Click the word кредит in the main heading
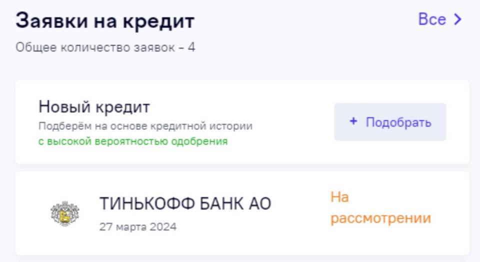 pos(158,21)
